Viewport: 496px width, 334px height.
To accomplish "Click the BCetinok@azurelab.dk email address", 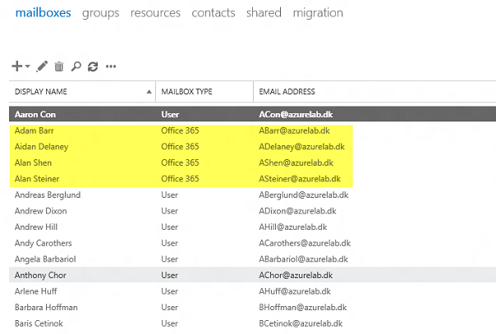I will (x=301, y=323).
